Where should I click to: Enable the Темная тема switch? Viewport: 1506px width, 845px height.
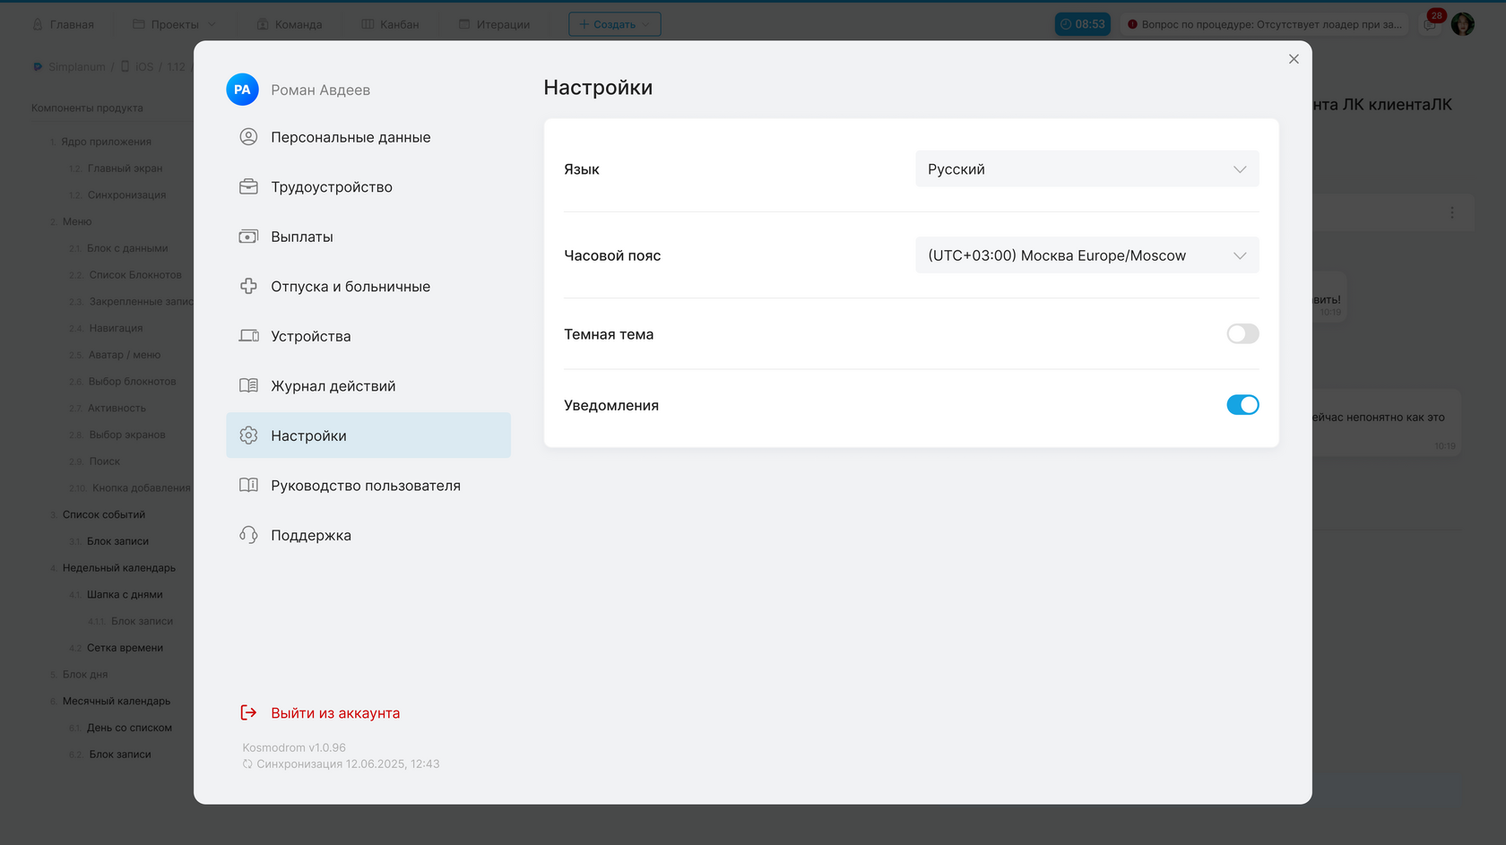(x=1242, y=334)
